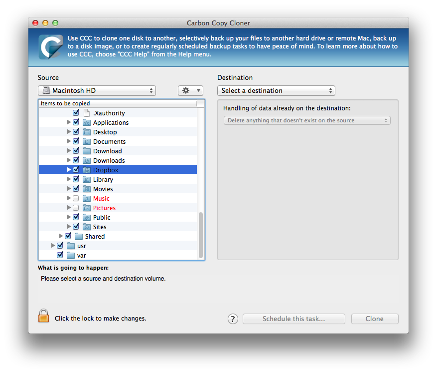The height and width of the screenshot is (373, 437).
Task: Expand the Dropbox folder triangle
Action: (69, 169)
